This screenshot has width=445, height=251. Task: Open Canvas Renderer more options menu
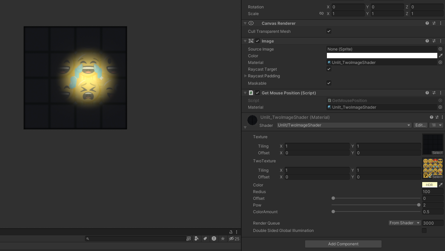[441, 23]
